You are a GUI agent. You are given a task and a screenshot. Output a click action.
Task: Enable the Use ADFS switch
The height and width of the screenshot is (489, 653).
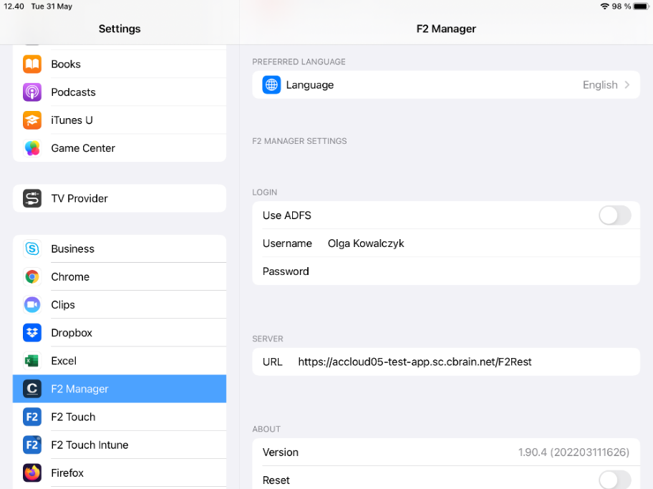614,216
